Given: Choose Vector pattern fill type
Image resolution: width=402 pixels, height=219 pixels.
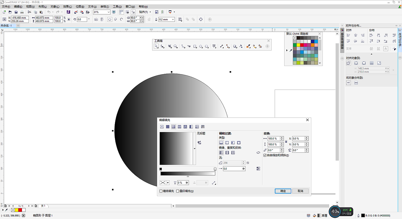Looking at the screenshot, I should tap(179, 127).
